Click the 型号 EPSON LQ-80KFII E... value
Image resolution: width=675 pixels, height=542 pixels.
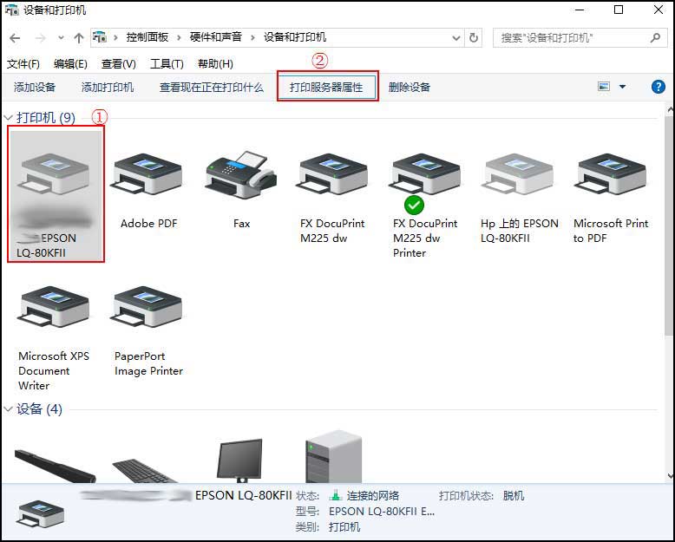click(382, 512)
